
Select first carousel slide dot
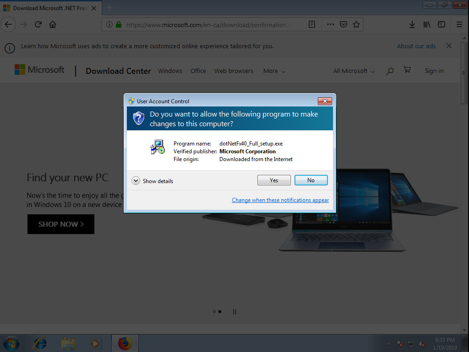click(x=214, y=312)
